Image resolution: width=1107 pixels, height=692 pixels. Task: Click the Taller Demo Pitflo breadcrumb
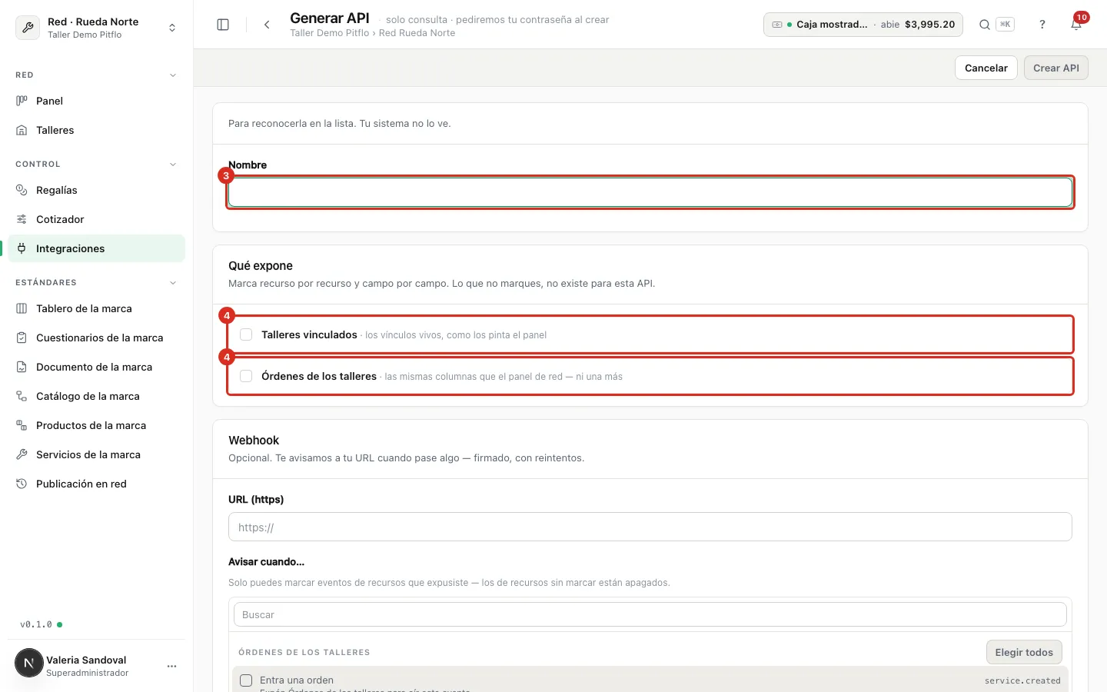point(329,33)
